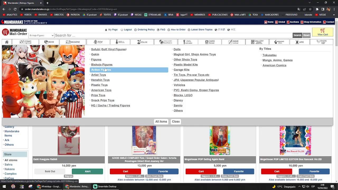
Task: Open the browser extensions puzzle icon
Action: click(x=317, y=9)
